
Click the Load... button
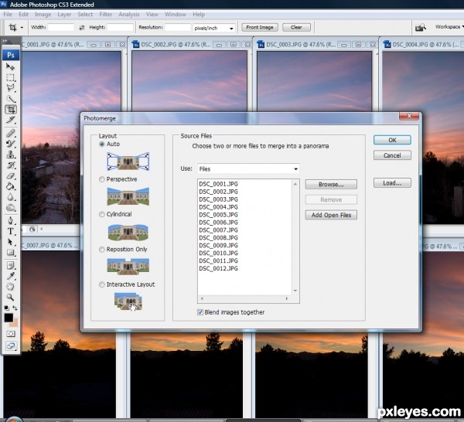(392, 182)
